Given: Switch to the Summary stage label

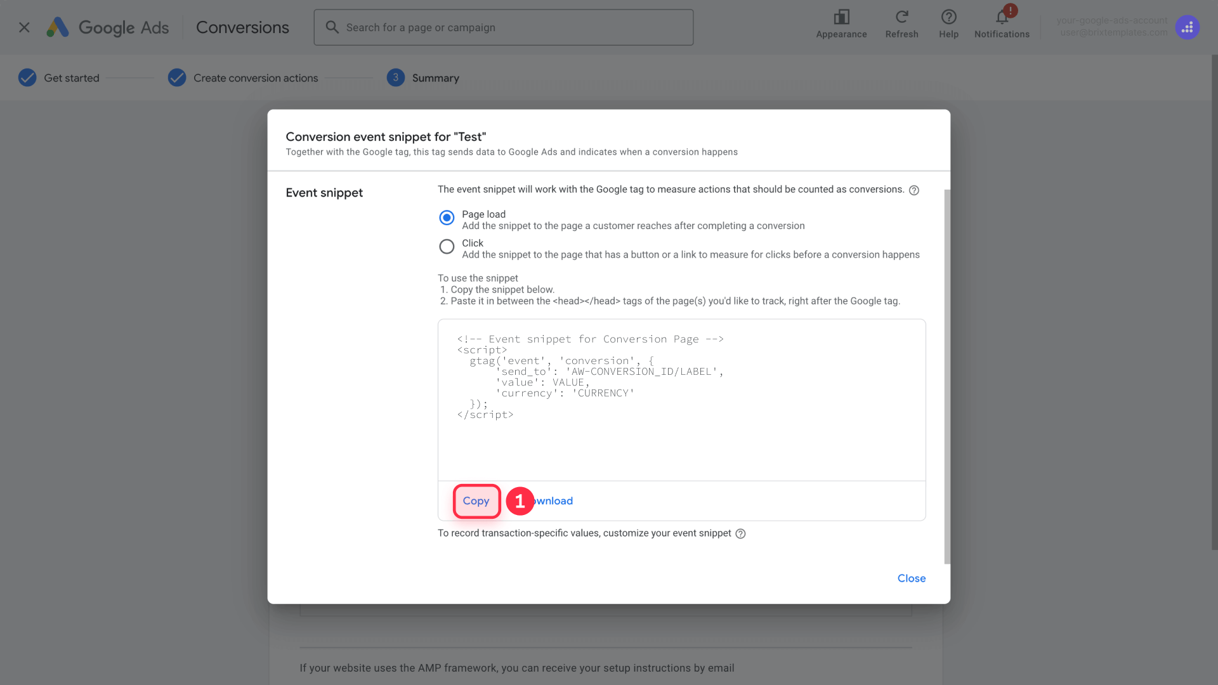Looking at the screenshot, I should click(435, 77).
